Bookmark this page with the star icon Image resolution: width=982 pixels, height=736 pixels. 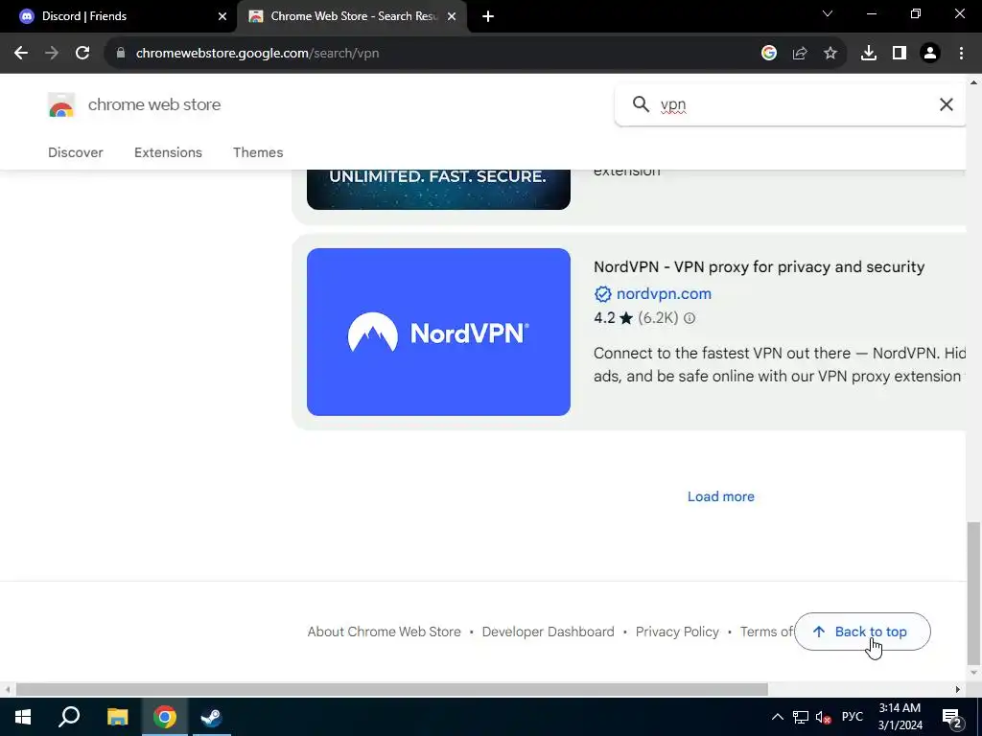(x=830, y=54)
